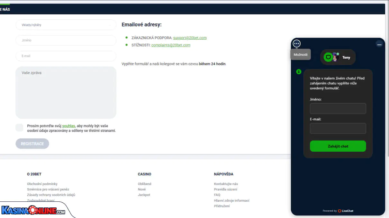Viewport: 389px width, 218px height.
Task: Focus the Jméno field in the chat form
Action: pyautogui.click(x=338, y=109)
